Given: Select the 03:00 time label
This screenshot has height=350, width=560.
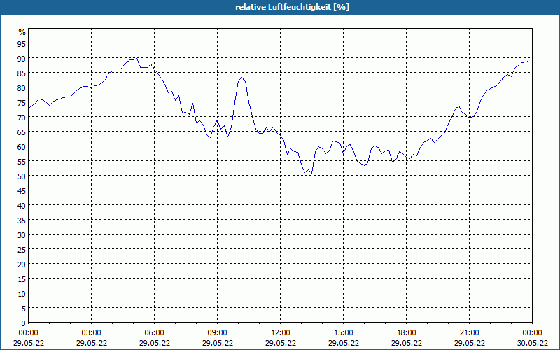Looking at the screenshot, I should (92, 333).
